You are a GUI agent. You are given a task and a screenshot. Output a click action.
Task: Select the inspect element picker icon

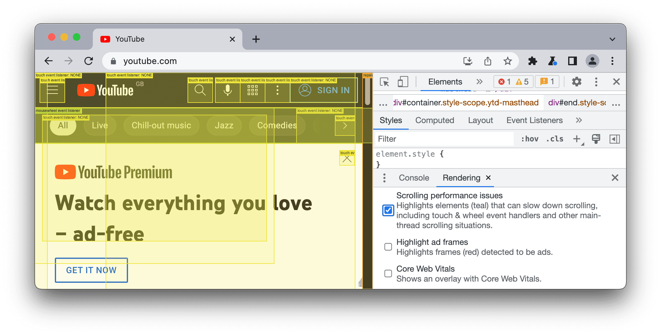click(x=384, y=81)
